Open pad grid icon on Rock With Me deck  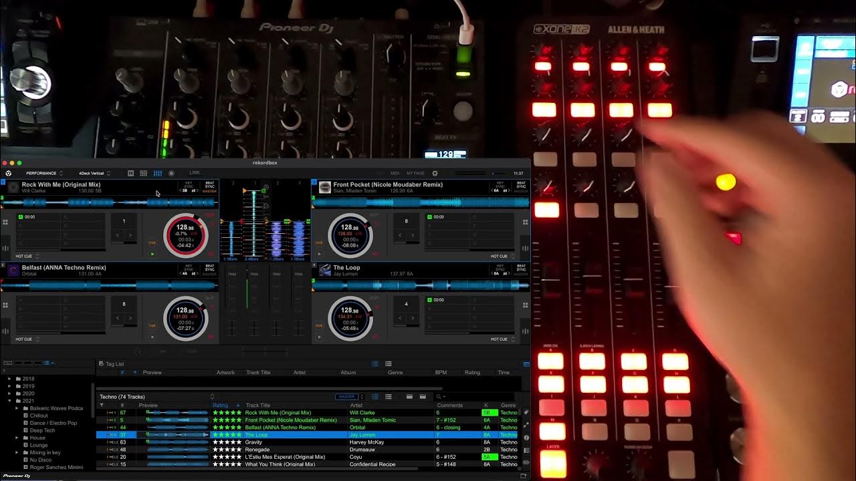pyautogui.click(x=5, y=222)
